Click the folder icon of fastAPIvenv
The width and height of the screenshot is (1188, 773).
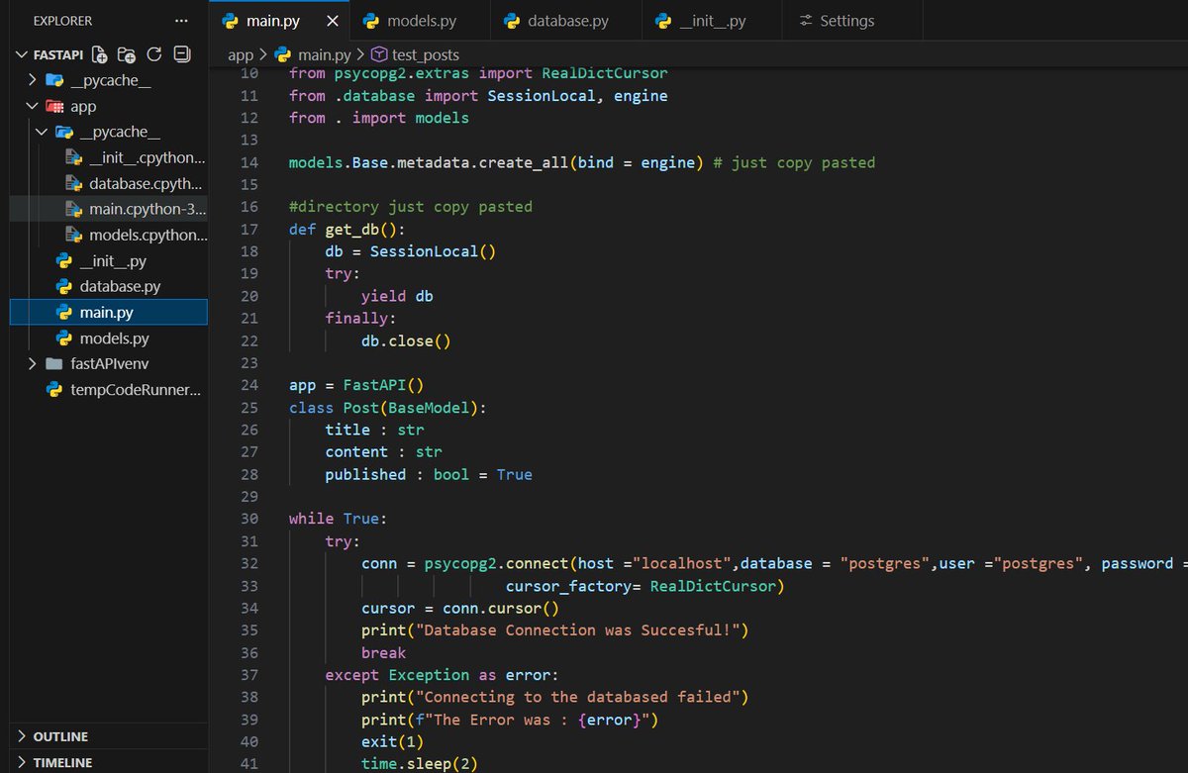(x=54, y=363)
